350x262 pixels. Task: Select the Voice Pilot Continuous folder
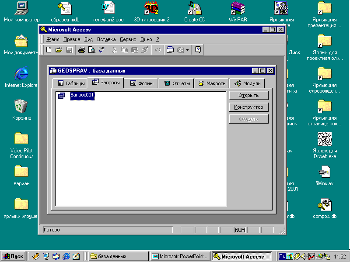click(21, 145)
